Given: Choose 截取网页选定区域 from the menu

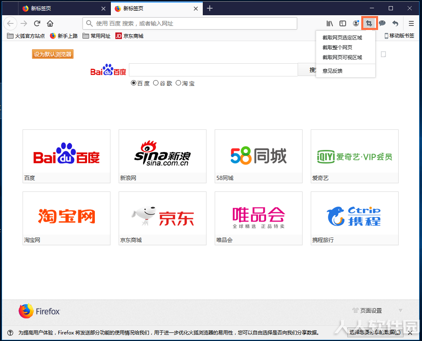Looking at the screenshot, I should click(x=346, y=38).
